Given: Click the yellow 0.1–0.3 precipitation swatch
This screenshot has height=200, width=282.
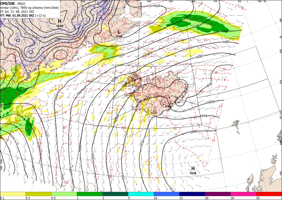Looking at the screenshot, I should [13, 194].
